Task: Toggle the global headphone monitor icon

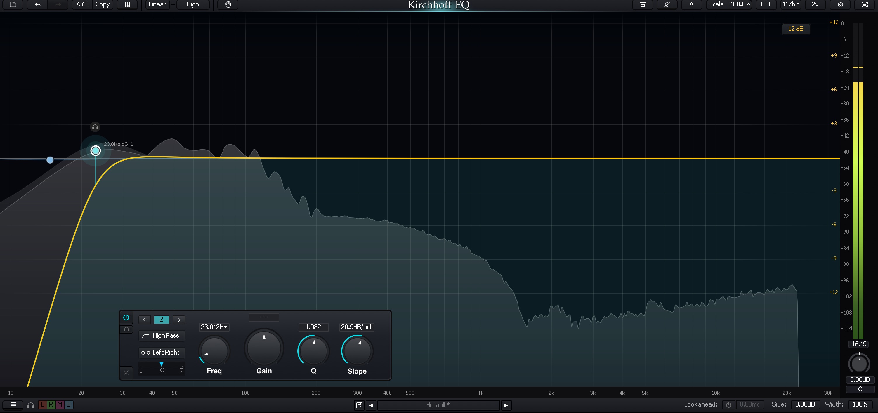Action: pos(31,405)
